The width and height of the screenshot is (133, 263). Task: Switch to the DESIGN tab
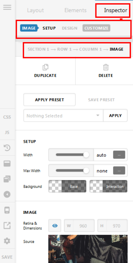click(x=70, y=28)
